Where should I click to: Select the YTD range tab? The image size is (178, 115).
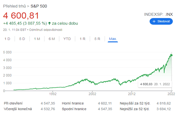pyautogui.click(x=67, y=39)
